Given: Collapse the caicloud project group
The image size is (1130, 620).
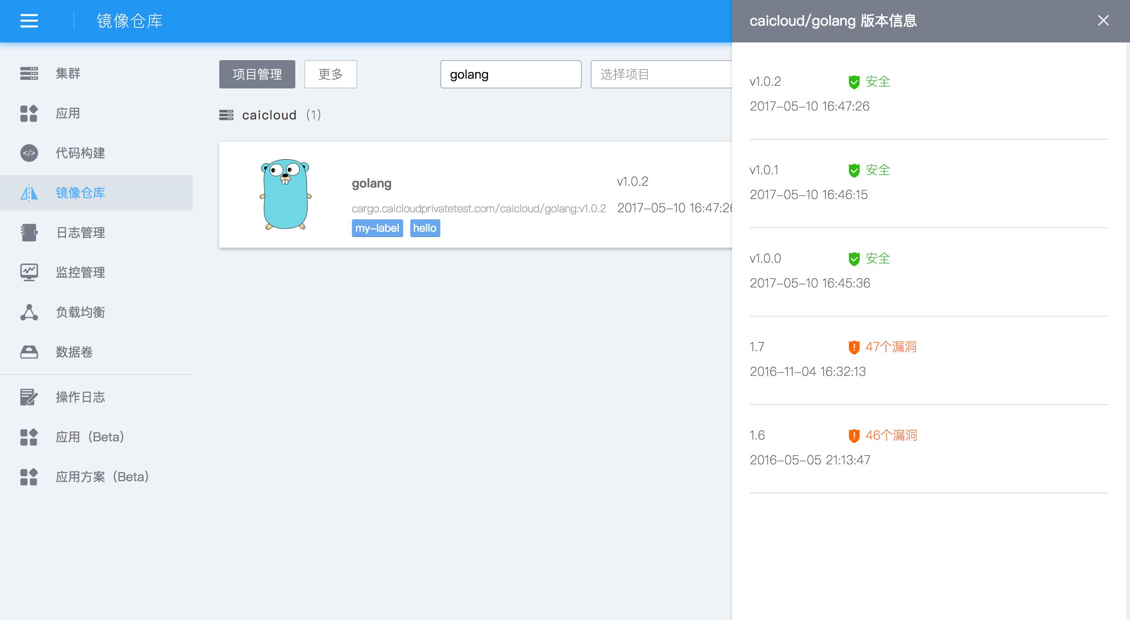Looking at the screenshot, I should pyautogui.click(x=269, y=115).
